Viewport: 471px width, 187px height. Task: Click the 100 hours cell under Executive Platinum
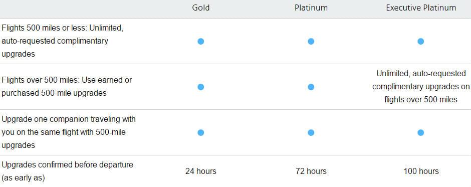tap(421, 171)
